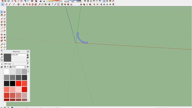Activate the Push/Pull tool in the left toolbar
Viewport: 192px width, 108px height.
5,35
